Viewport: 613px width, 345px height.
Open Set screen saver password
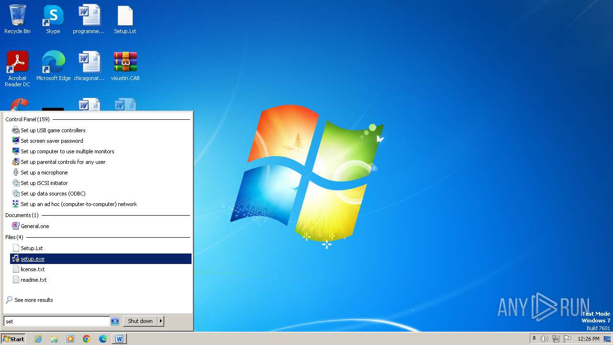(x=101, y=141)
